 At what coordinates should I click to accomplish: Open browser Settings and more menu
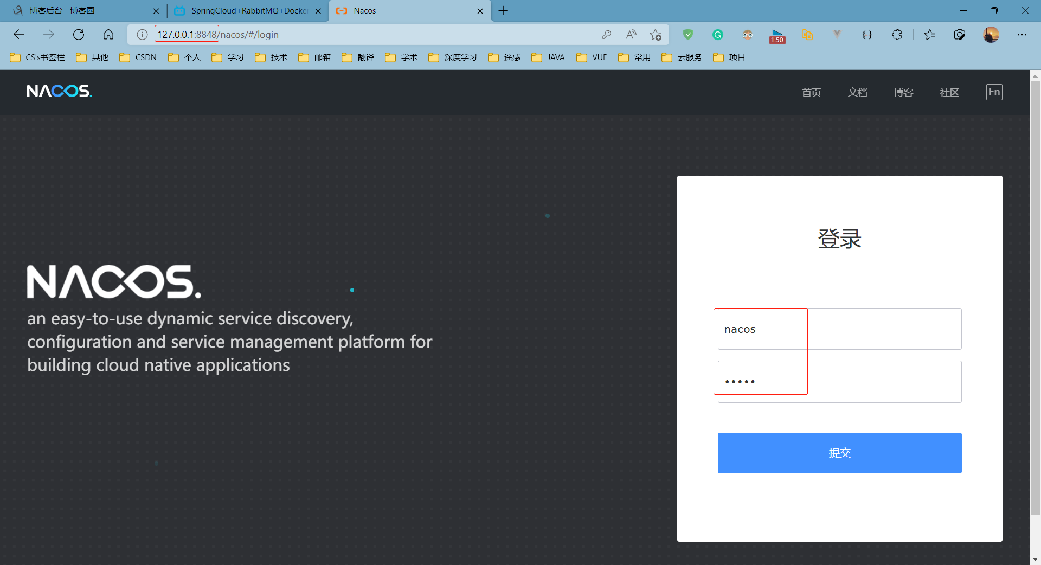(x=1022, y=35)
